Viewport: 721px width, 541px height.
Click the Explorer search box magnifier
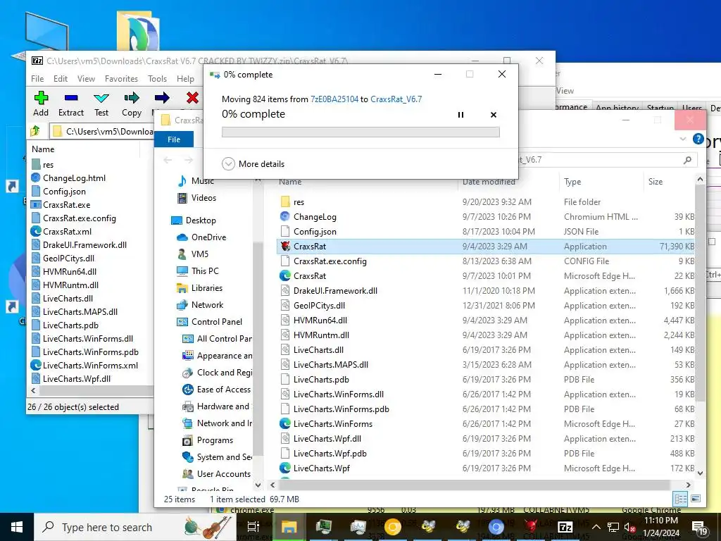point(687,160)
